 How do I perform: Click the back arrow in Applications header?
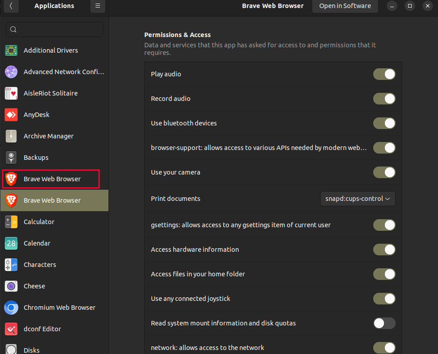[x=11, y=6]
